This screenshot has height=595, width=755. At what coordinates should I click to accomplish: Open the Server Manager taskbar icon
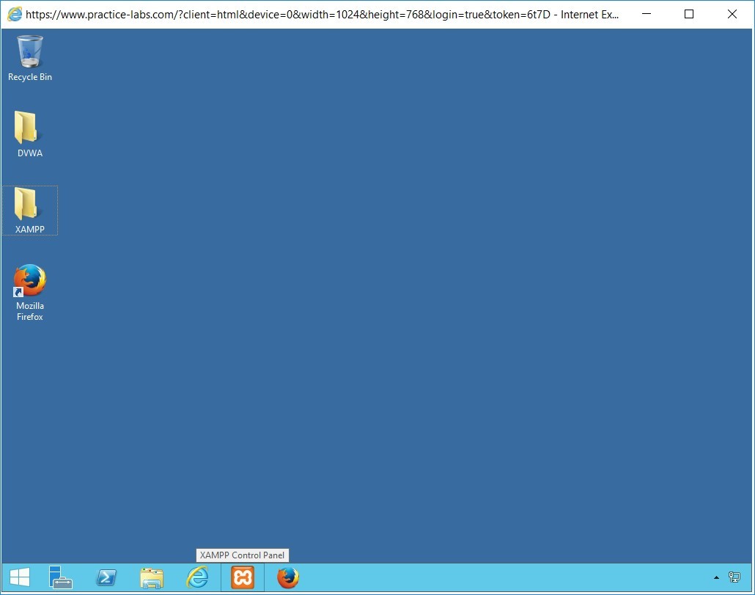(x=61, y=577)
